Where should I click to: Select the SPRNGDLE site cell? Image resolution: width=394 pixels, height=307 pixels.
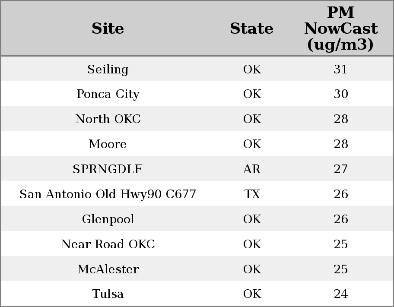pos(108,169)
